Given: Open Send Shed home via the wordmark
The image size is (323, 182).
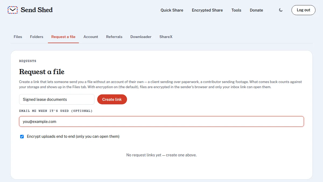Looking at the screenshot, I should pyautogui.click(x=37, y=10).
